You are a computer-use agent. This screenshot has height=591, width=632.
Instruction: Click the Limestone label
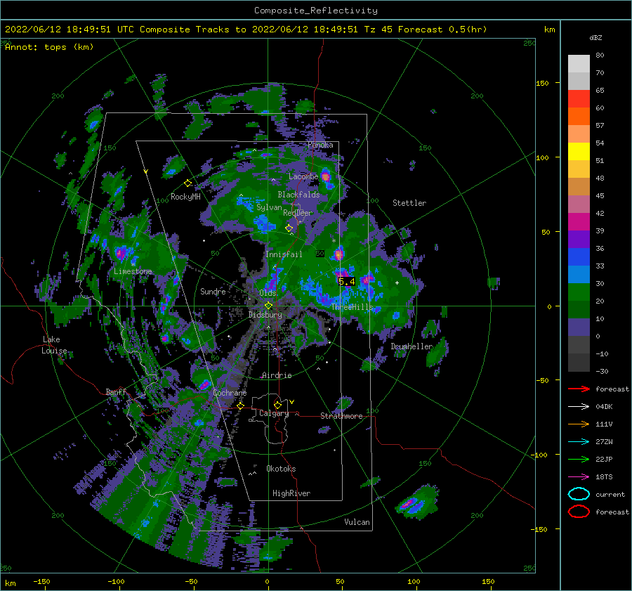click(x=133, y=271)
